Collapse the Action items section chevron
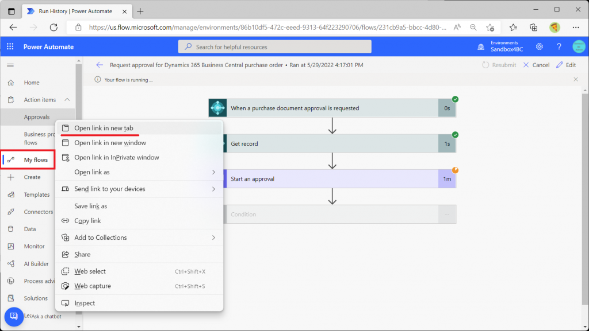The width and height of the screenshot is (589, 331). 67,100
